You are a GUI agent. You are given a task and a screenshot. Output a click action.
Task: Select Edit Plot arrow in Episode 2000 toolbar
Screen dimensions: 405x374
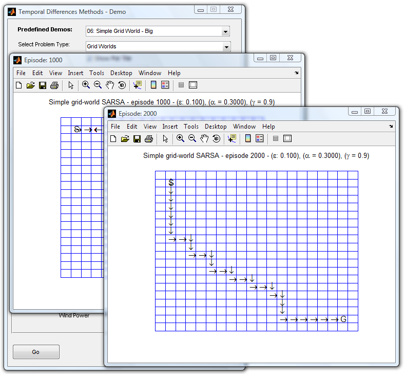tap(165, 139)
